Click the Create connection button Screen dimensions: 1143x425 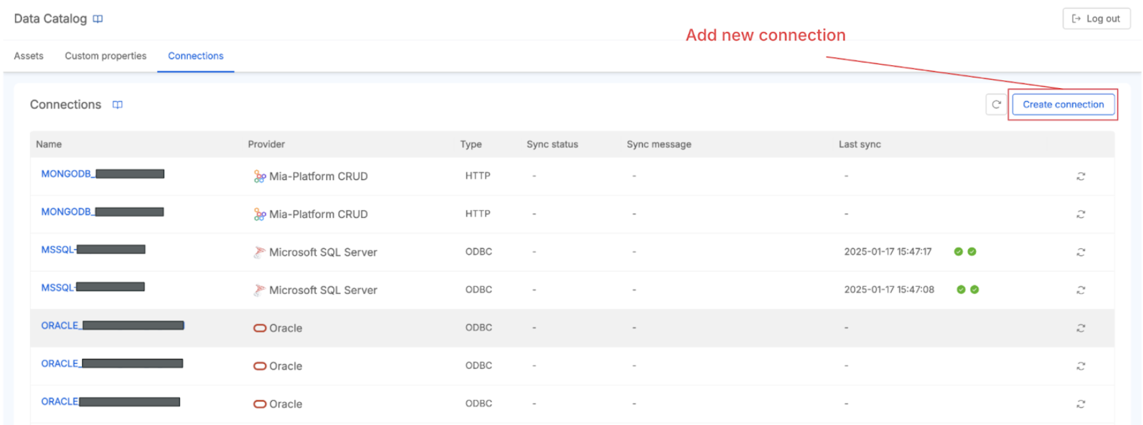[1063, 104]
